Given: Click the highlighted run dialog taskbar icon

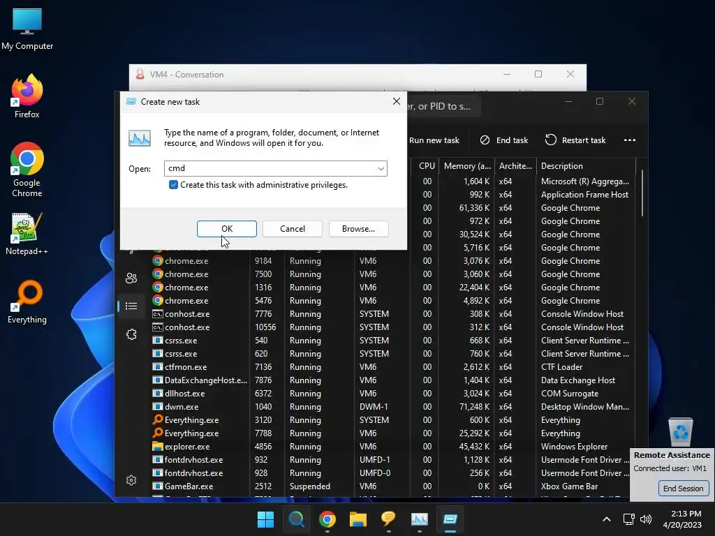Looking at the screenshot, I should [450, 519].
